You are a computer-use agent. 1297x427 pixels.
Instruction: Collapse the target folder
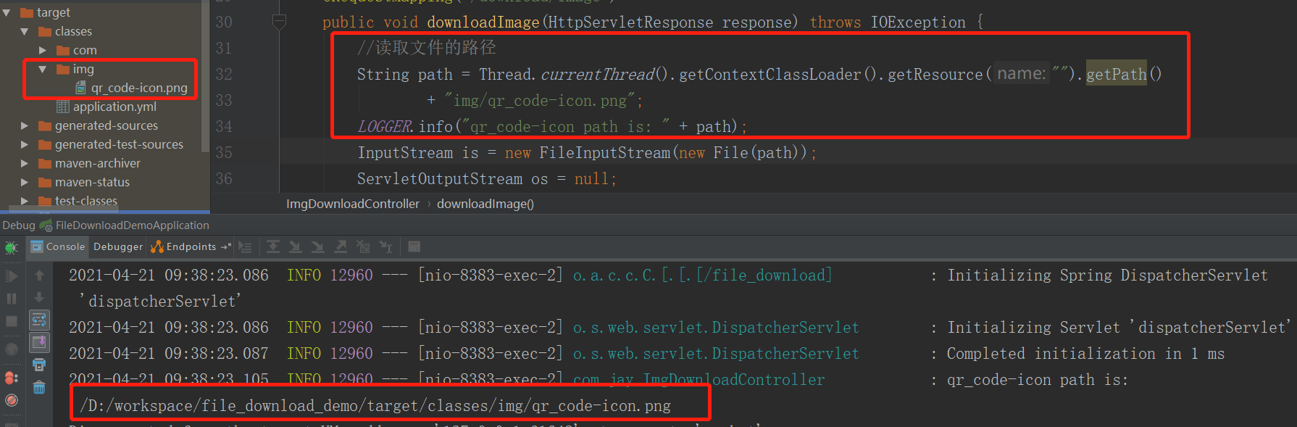pyautogui.click(x=7, y=12)
